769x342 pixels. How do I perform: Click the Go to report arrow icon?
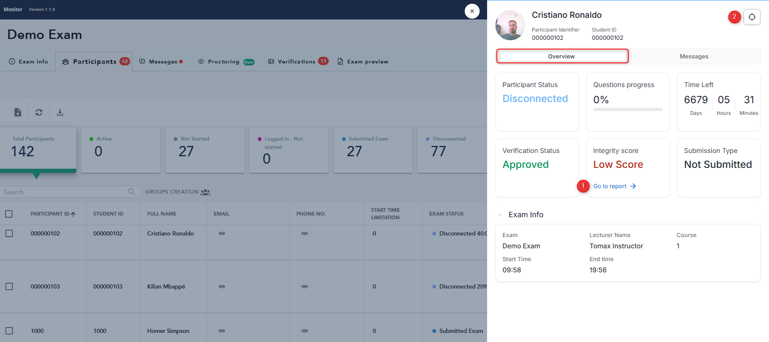click(633, 186)
